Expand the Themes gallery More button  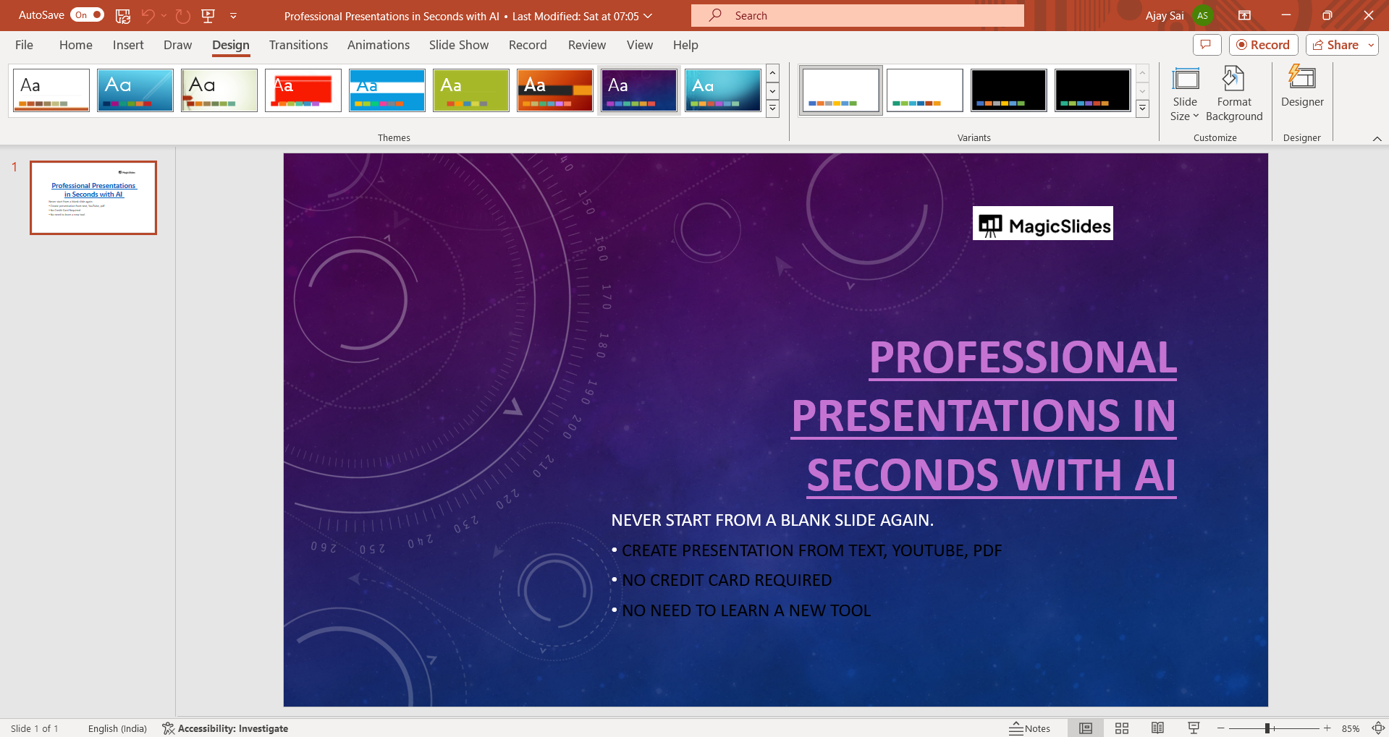click(772, 108)
